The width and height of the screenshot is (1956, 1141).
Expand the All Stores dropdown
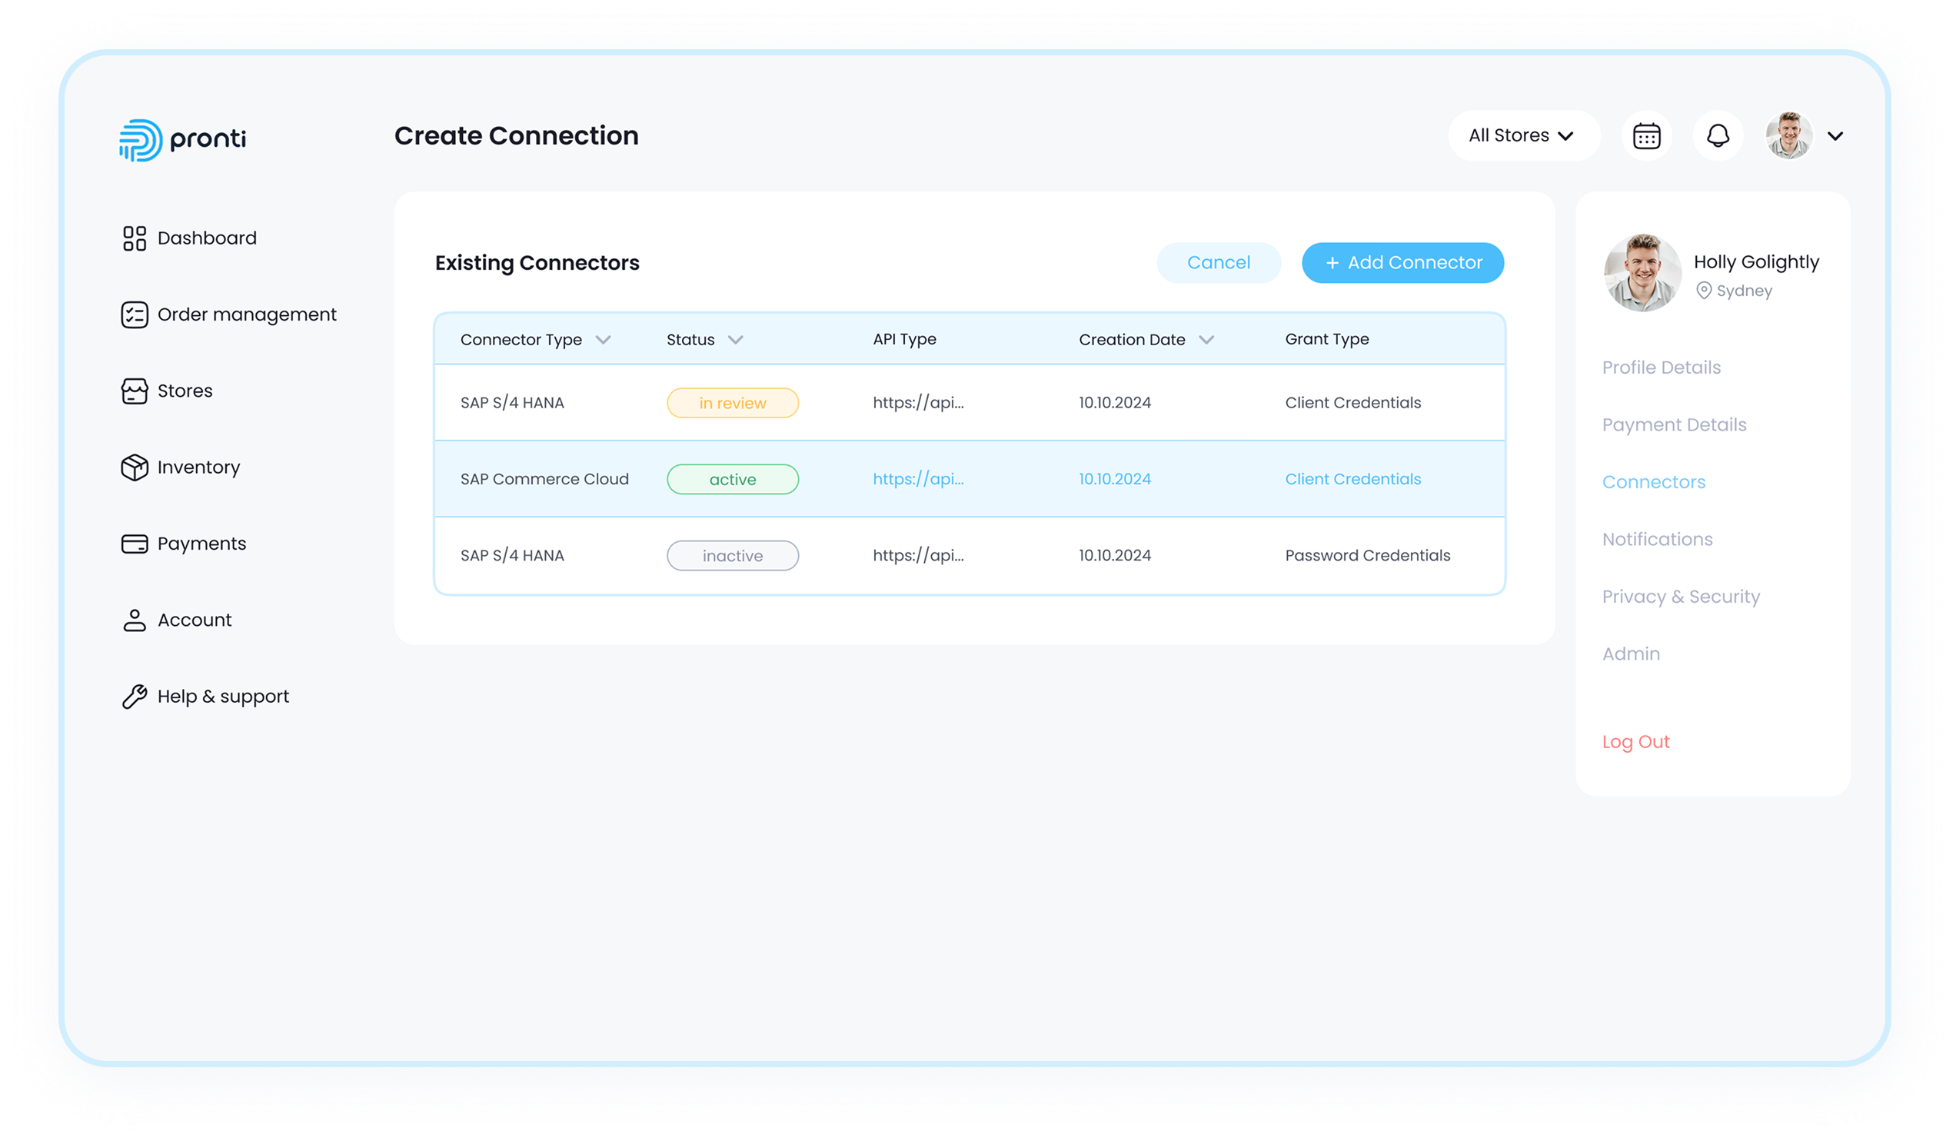click(1522, 136)
